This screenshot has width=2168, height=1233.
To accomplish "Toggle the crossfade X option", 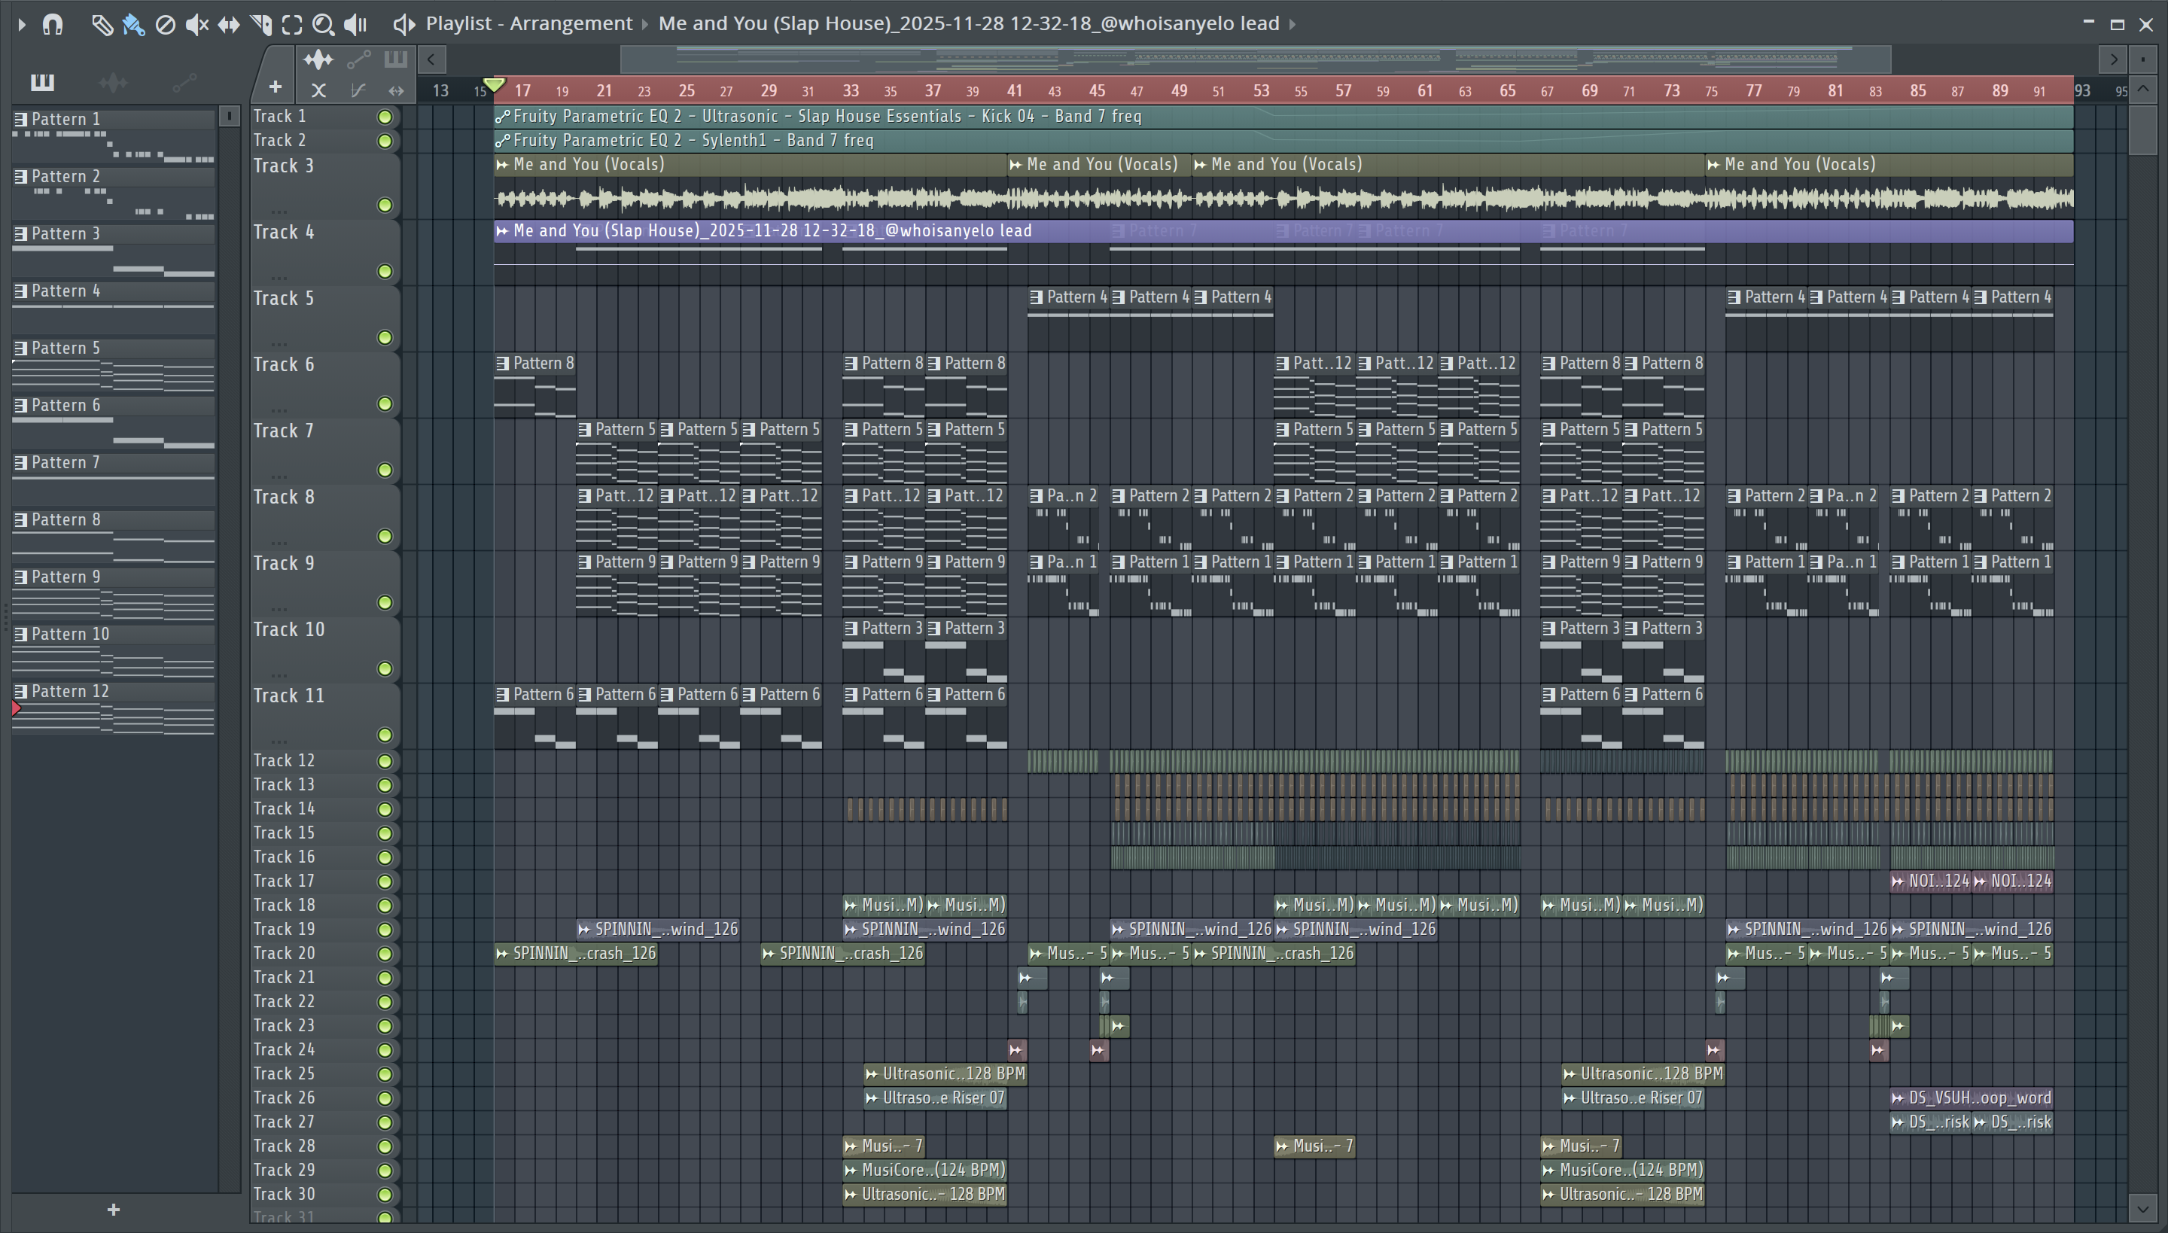I will (x=318, y=90).
